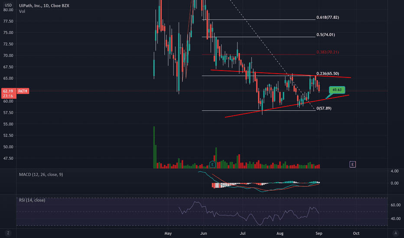Click the 40.00 RSI scale value
404x238 pixels.
pyautogui.click(x=395, y=219)
